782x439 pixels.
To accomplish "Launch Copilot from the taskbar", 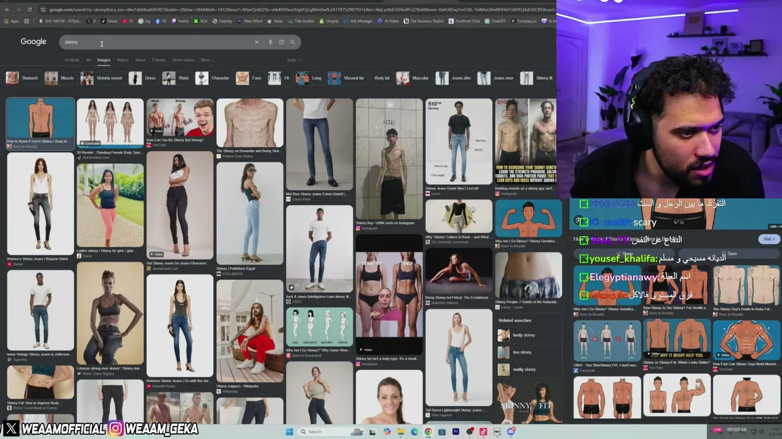I will 387,432.
